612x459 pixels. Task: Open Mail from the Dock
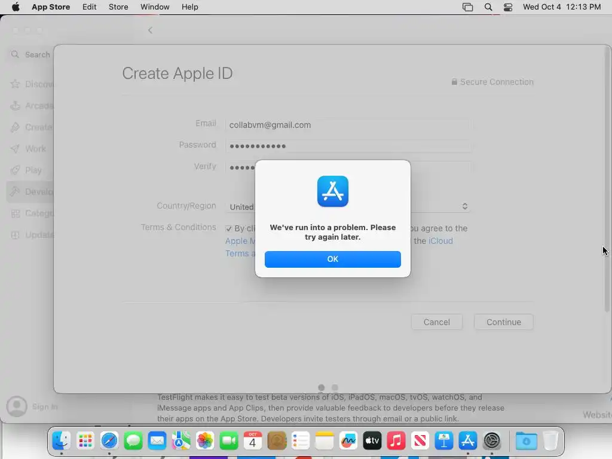[157, 441]
